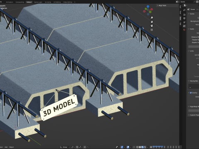Image resolution: width=199 pixels, height=149 pixels.
Task: Click the bottom blue negative Z gizmo circle
Action: [148, 14]
